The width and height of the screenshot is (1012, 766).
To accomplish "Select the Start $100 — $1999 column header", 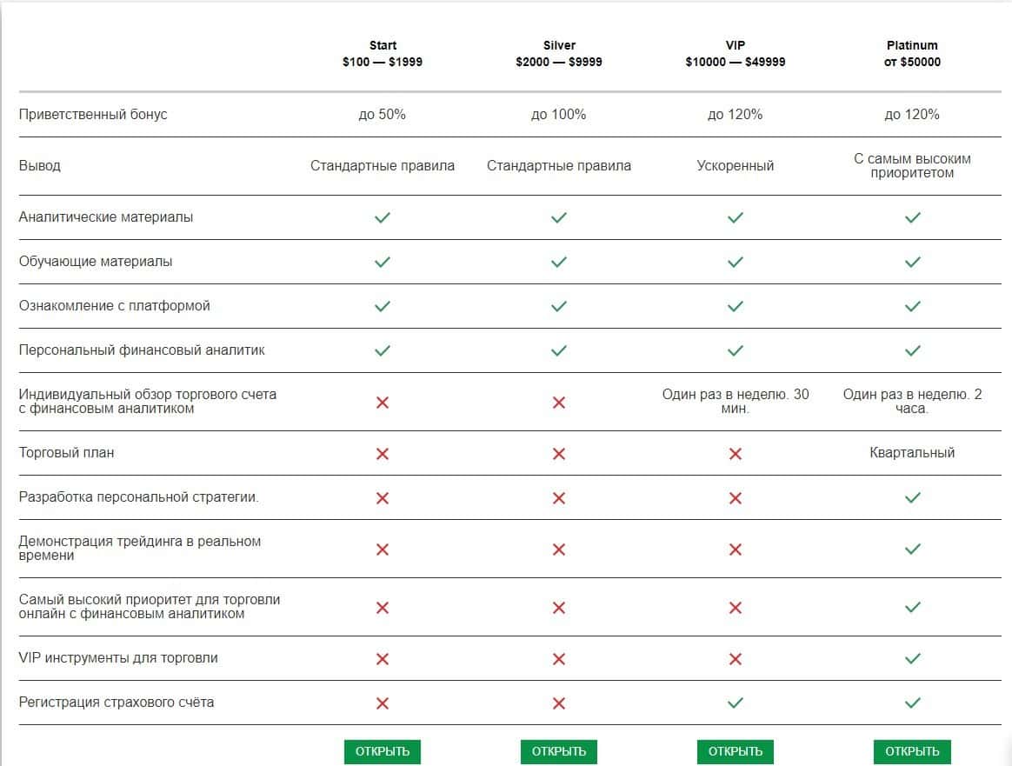I will pyautogui.click(x=383, y=54).
